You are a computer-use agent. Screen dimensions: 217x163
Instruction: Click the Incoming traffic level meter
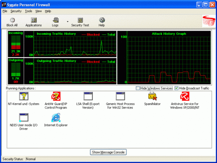16,43
